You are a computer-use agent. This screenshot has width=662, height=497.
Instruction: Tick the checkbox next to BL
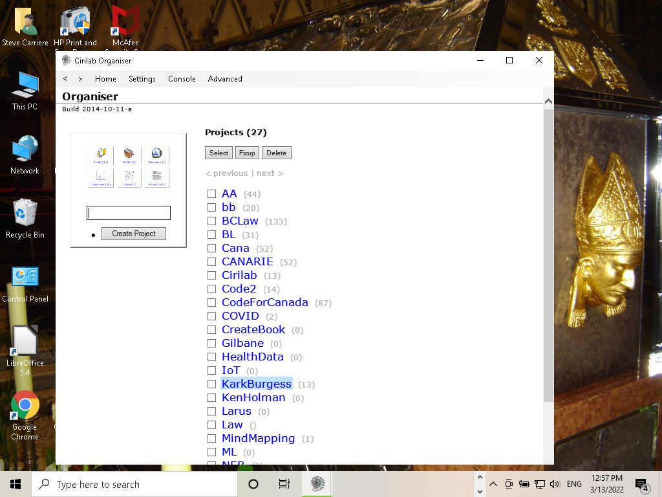click(x=211, y=234)
